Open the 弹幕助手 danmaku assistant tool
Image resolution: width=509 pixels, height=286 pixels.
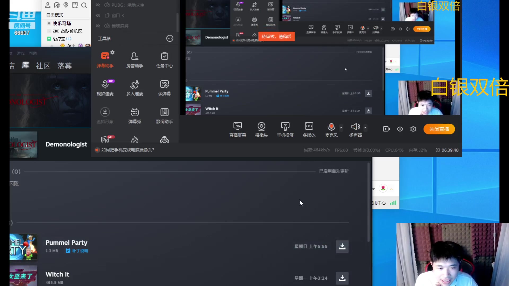(105, 60)
